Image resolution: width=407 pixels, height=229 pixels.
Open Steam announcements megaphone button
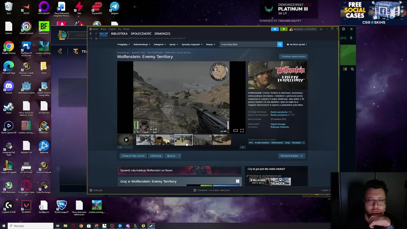275,29
